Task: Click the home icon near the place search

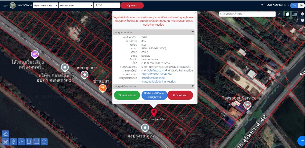Action: pyautogui.click(x=287, y=14)
